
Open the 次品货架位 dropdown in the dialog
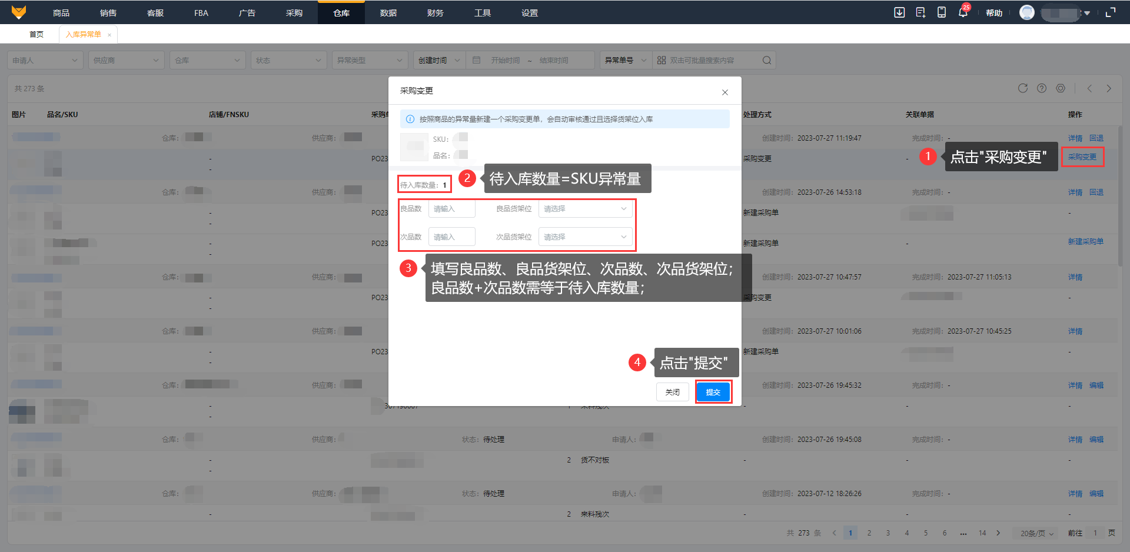[x=586, y=237]
